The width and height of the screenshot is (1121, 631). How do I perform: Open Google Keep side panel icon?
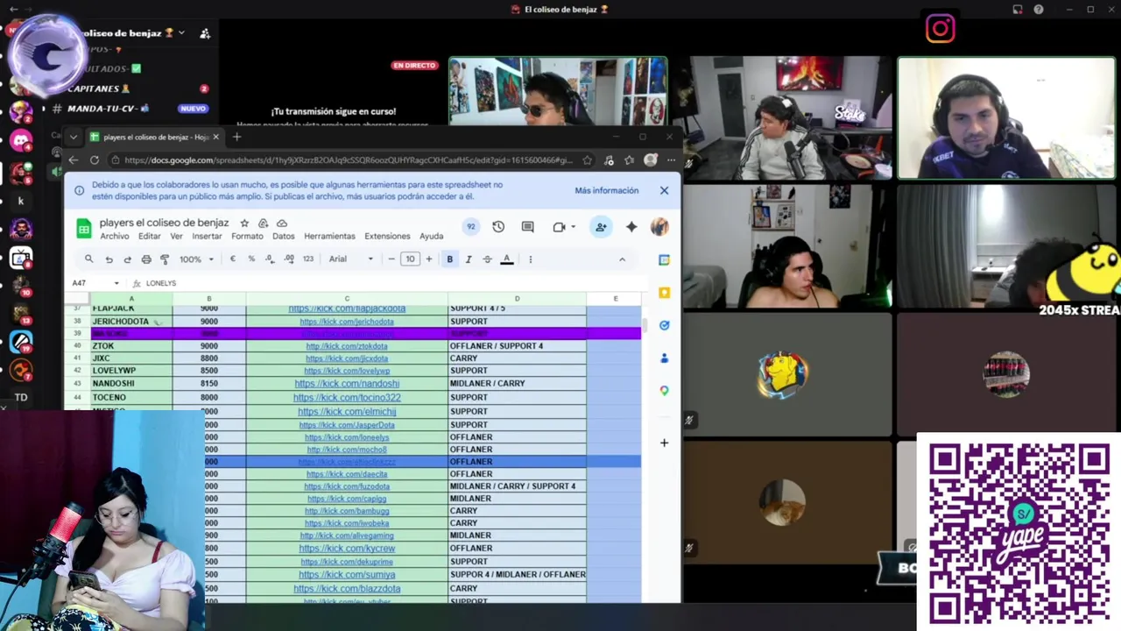click(x=664, y=293)
